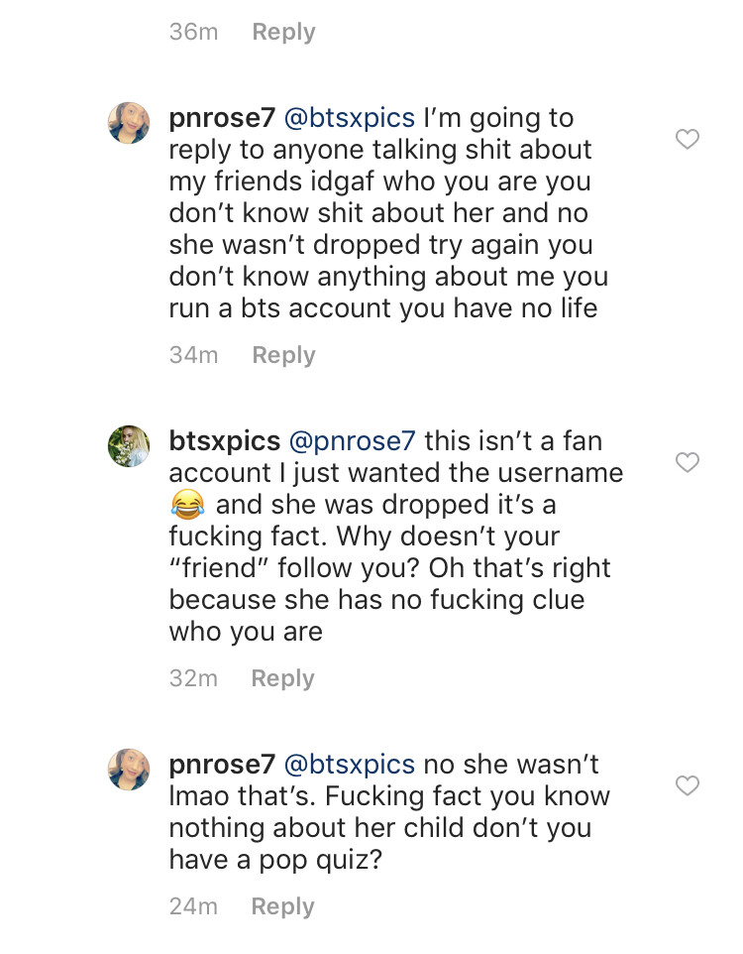Click the 36m timestamp
The image size is (743, 954).
click(193, 32)
